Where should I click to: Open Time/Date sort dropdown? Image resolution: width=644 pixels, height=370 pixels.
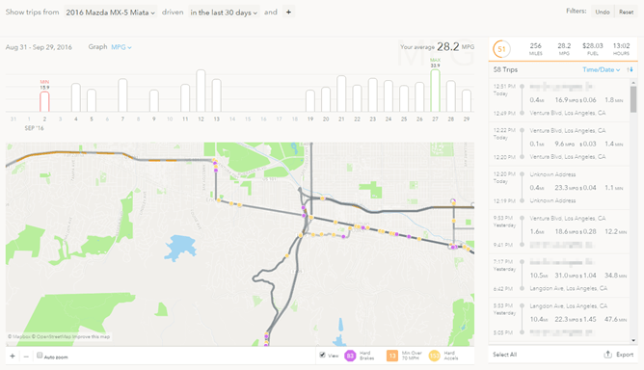click(601, 69)
